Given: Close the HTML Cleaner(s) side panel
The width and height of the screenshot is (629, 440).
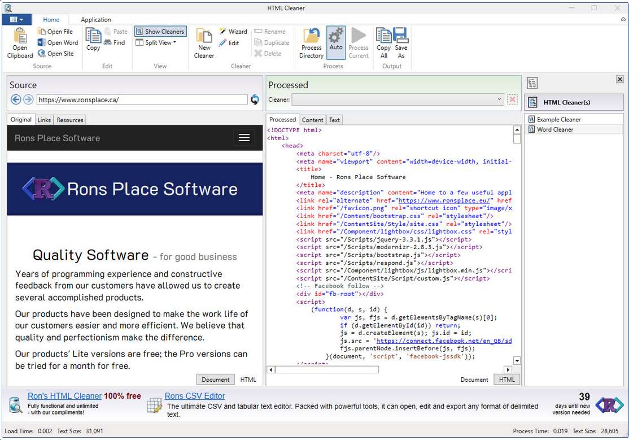Looking at the screenshot, I should 620,79.
